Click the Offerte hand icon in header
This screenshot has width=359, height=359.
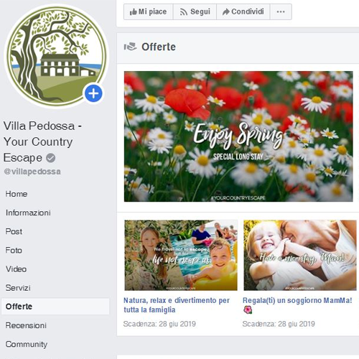click(x=130, y=47)
